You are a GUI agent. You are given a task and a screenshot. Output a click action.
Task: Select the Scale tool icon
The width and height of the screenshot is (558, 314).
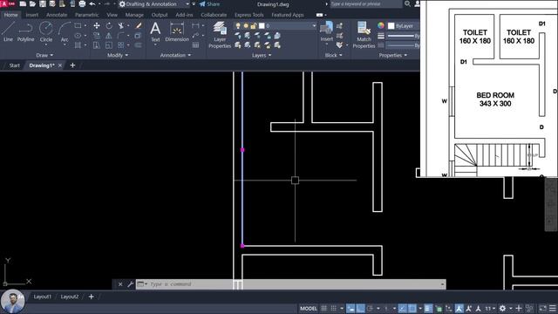tap(109, 45)
